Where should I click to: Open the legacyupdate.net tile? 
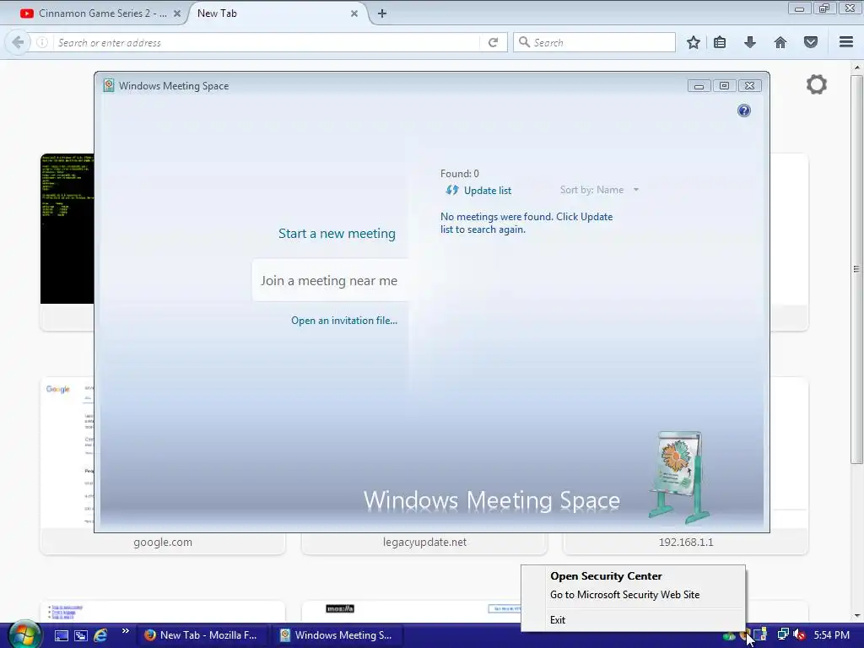[424, 542]
